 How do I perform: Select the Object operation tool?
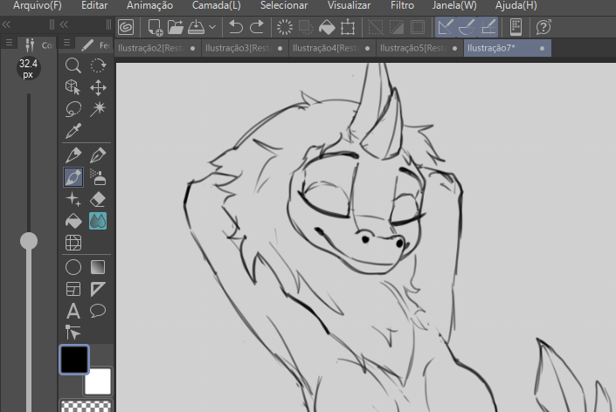point(73,87)
